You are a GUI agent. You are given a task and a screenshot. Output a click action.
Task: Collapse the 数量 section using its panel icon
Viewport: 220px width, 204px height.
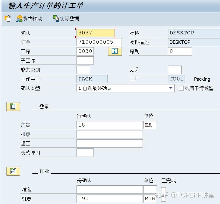pyautogui.click(x=13, y=106)
